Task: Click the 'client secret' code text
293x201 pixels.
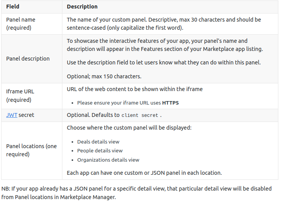Action: pyautogui.click(x=140, y=115)
